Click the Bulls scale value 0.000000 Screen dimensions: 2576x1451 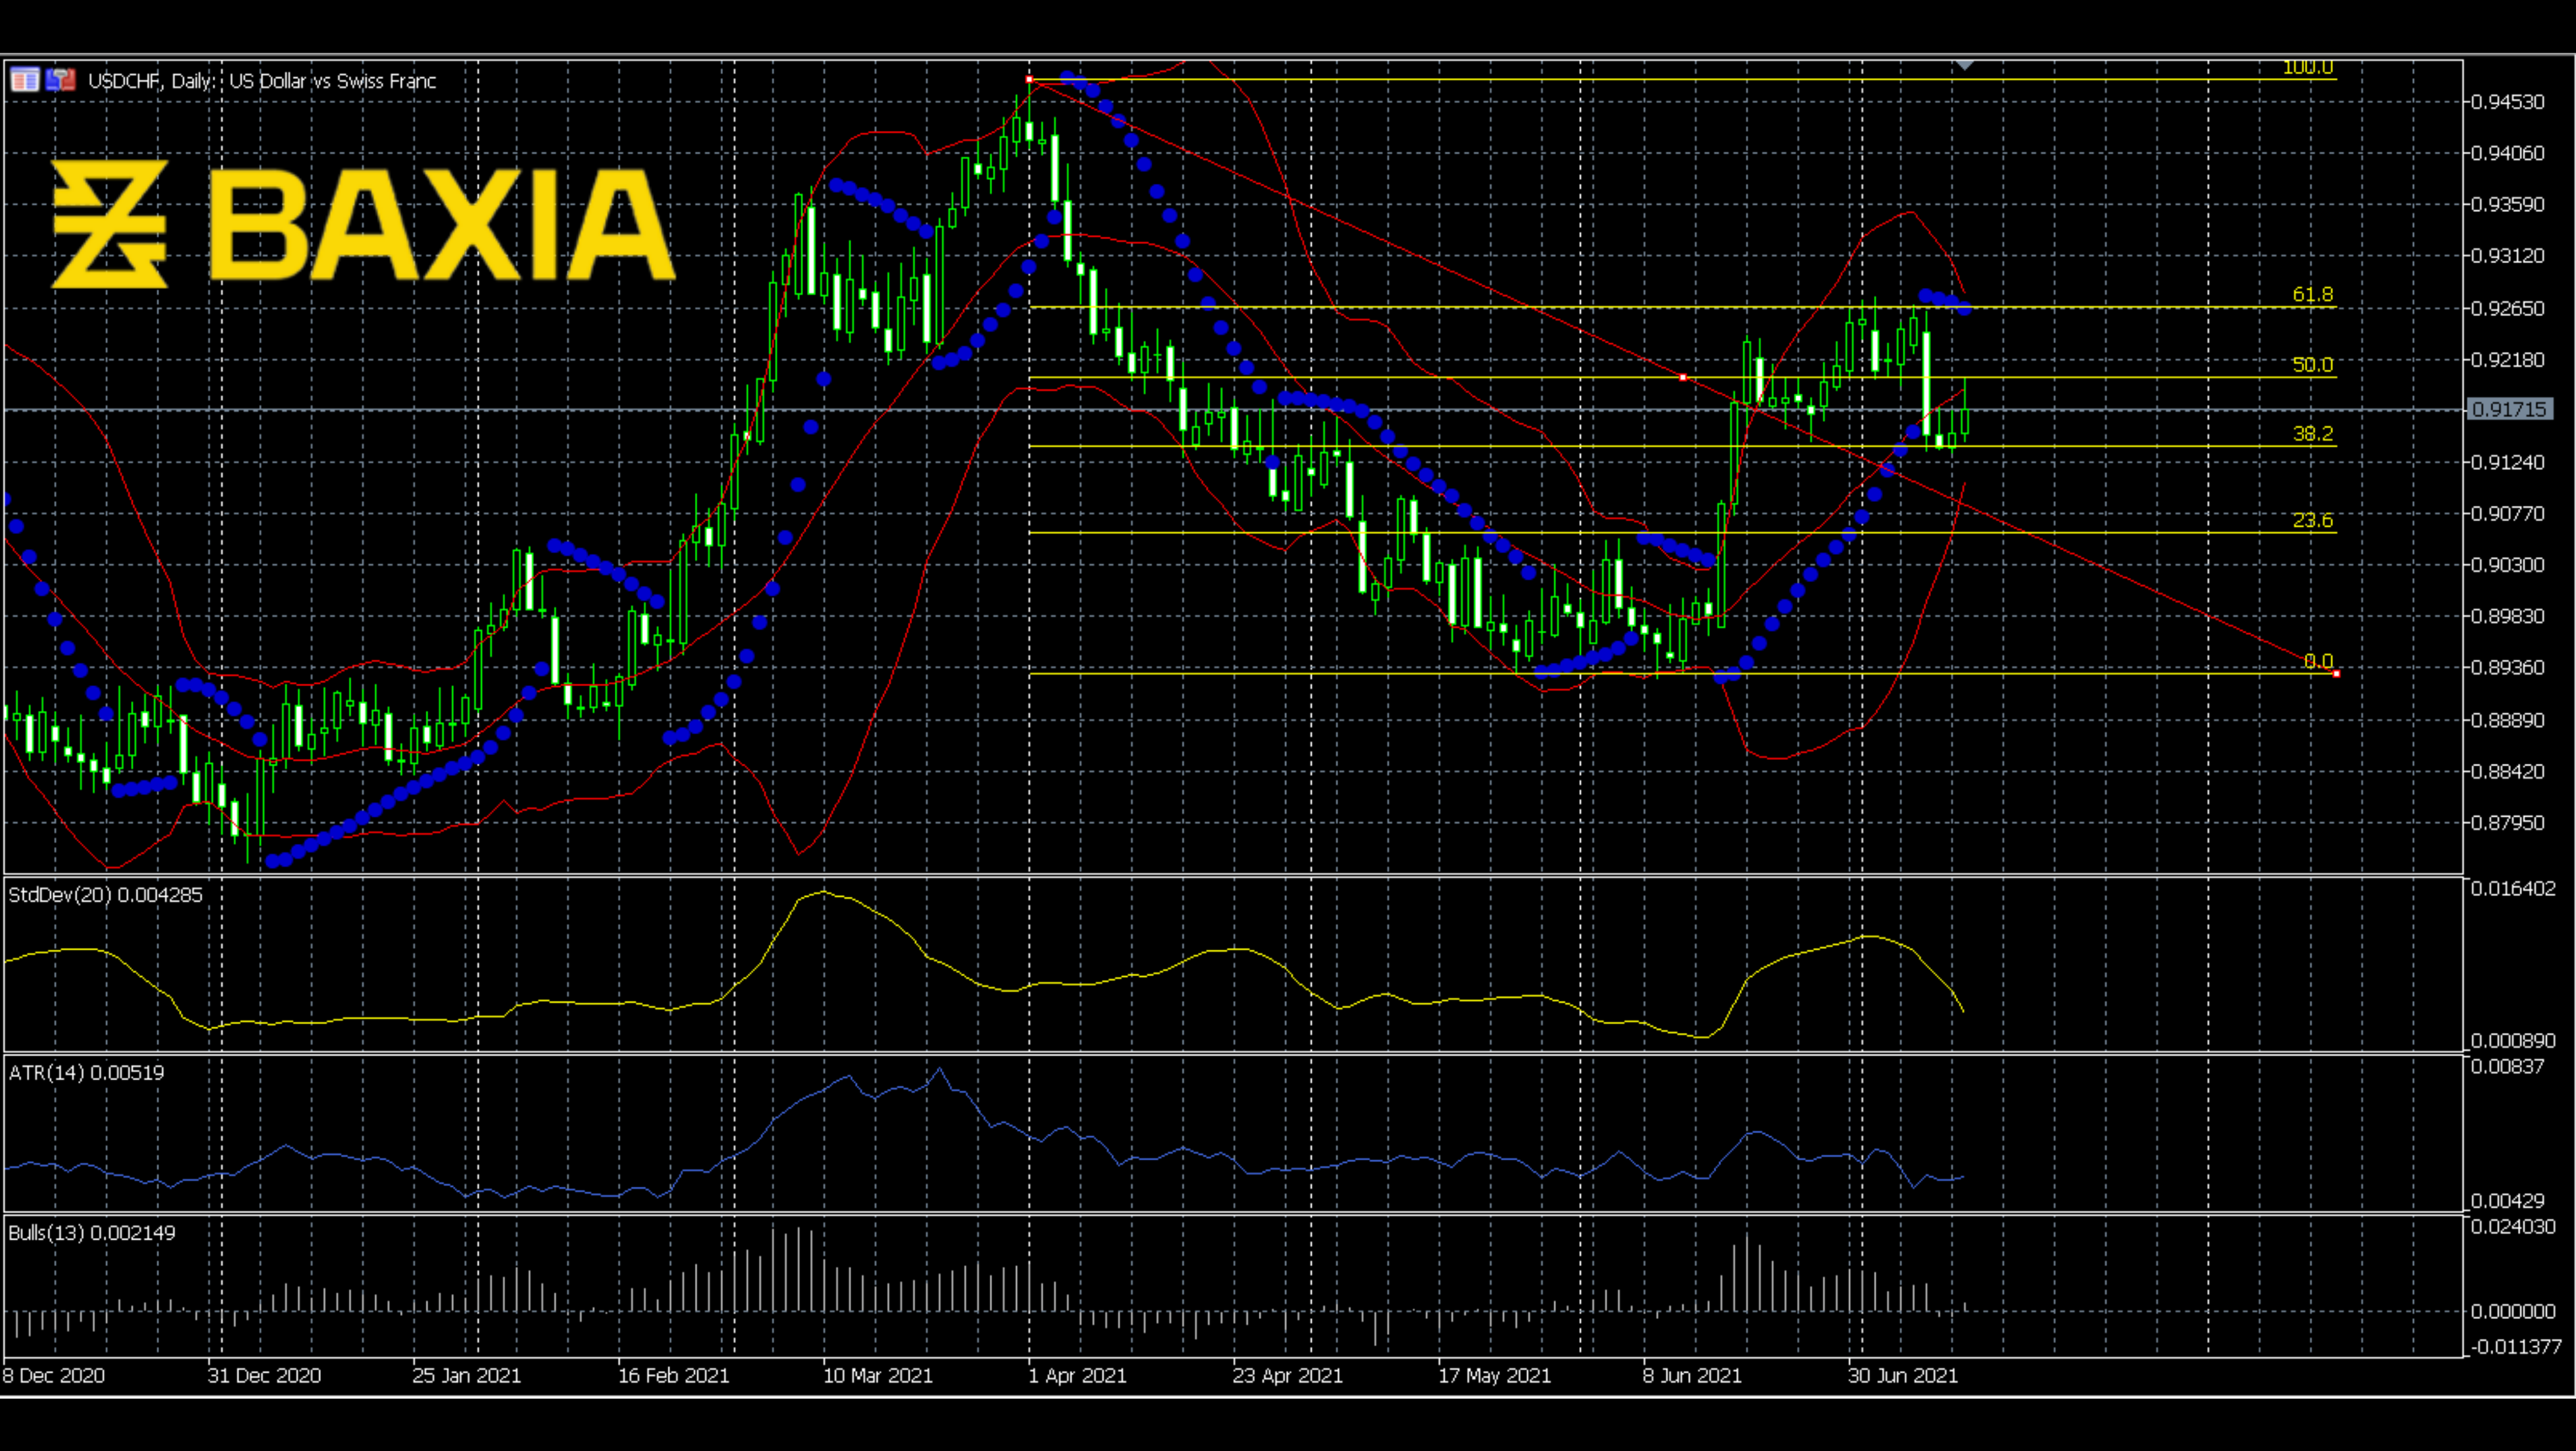pyautogui.click(x=2513, y=1311)
